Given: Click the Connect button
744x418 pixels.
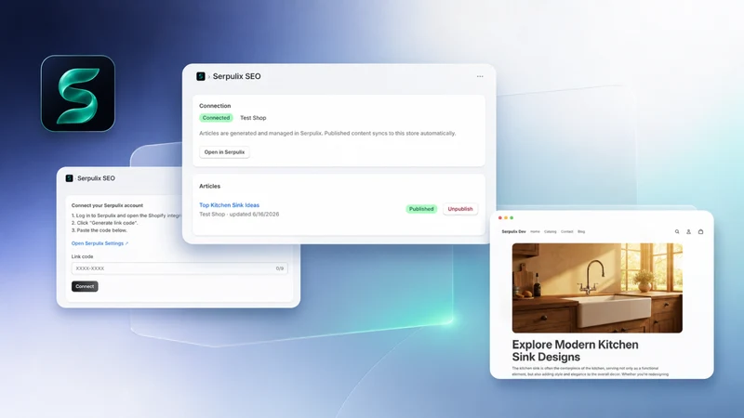Looking at the screenshot, I should click(x=85, y=286).
